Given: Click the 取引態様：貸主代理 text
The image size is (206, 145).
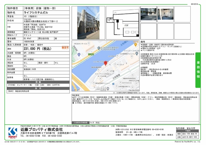Looking at the screenshot, I should (185, 128).
